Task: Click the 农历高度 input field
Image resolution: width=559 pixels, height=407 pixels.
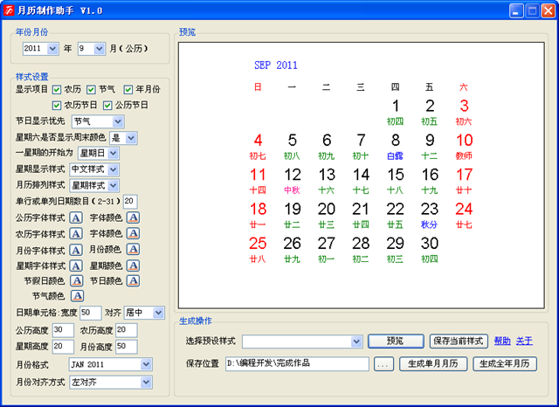Action: click(x=126, y=330)
